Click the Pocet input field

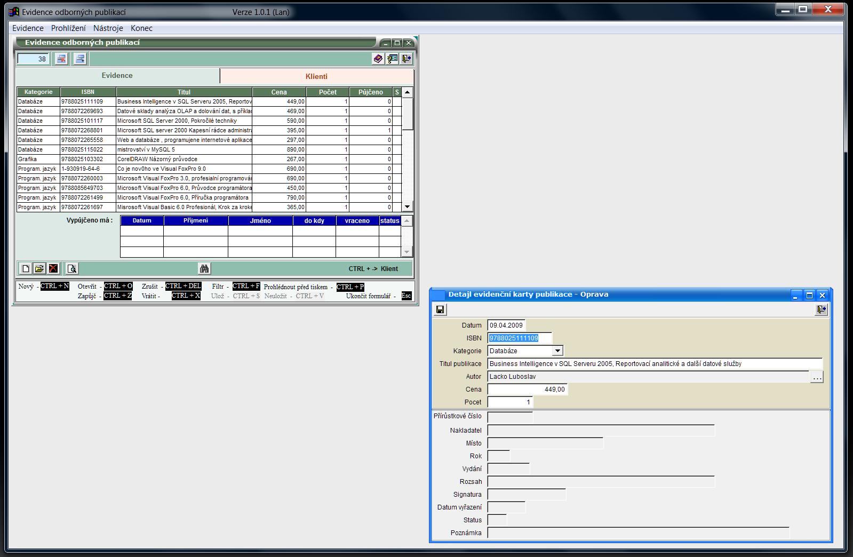[510, 402]
